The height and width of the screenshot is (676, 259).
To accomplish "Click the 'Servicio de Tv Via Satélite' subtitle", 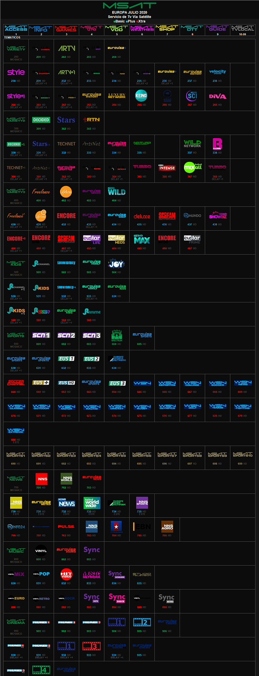I will tap(129, 17).
